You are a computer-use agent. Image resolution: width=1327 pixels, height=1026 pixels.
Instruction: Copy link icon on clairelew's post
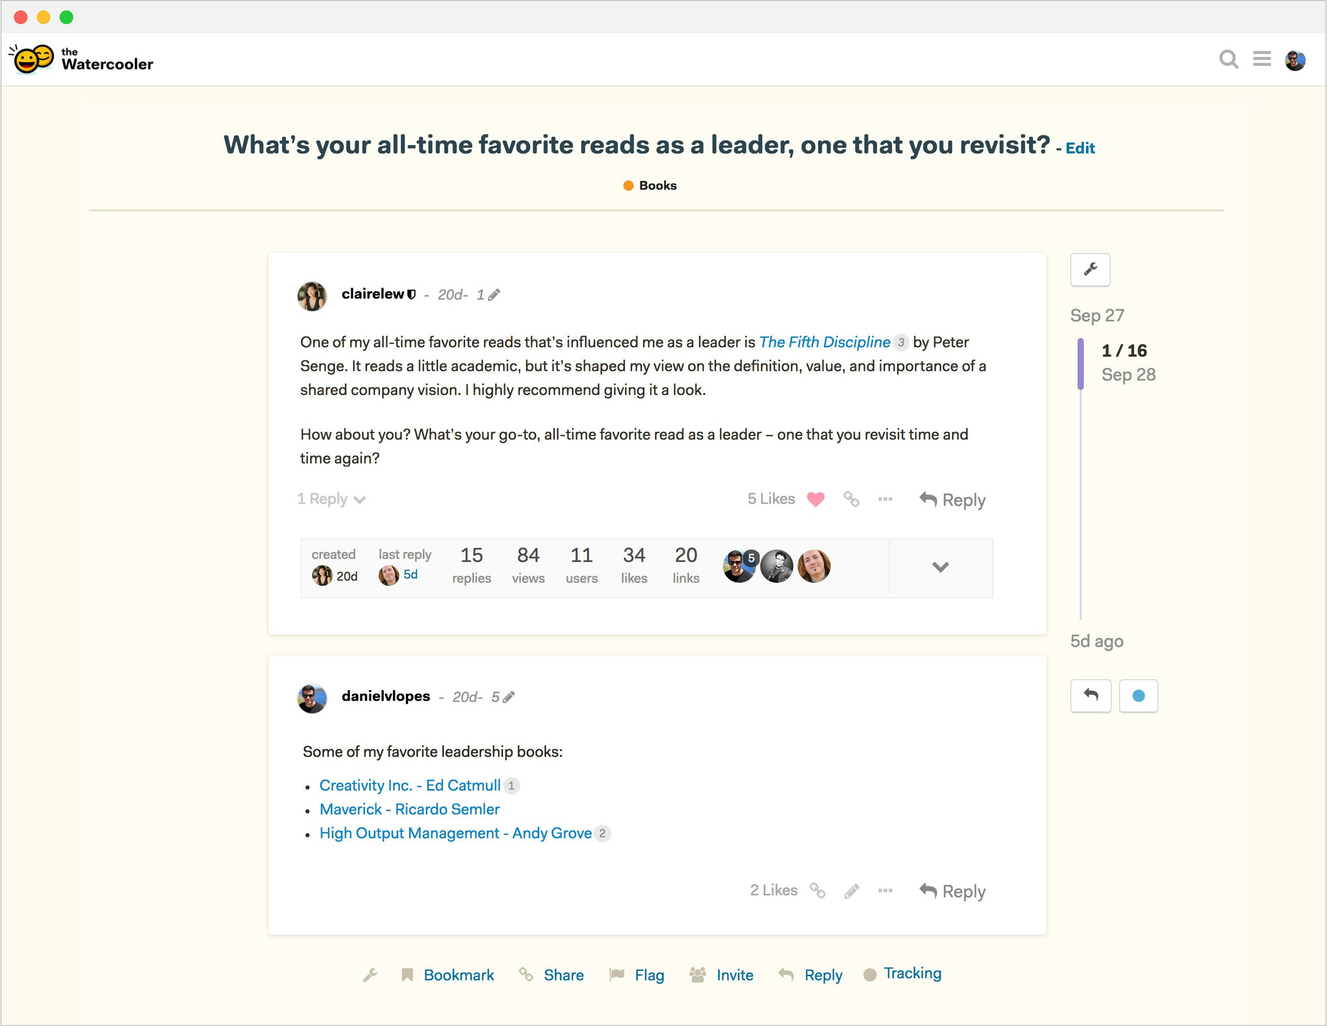[x=851, y=499]
